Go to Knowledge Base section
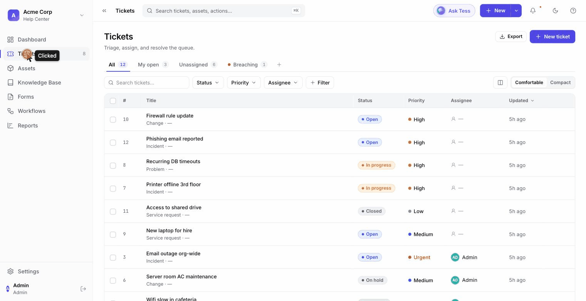The width and height of the screenshot is (586, 301). click(46, 83)
